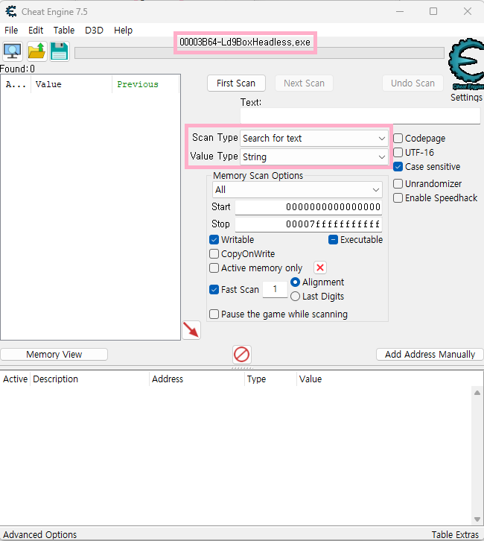
Task: Open the D3D menu
Action: [x=94, y=31]
